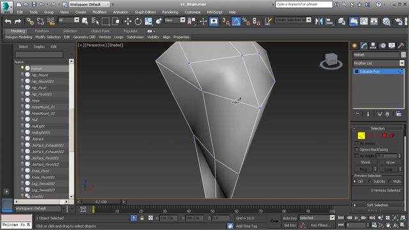
Task: Click the Redo arrow in the main toolbar
Action: 18,21
